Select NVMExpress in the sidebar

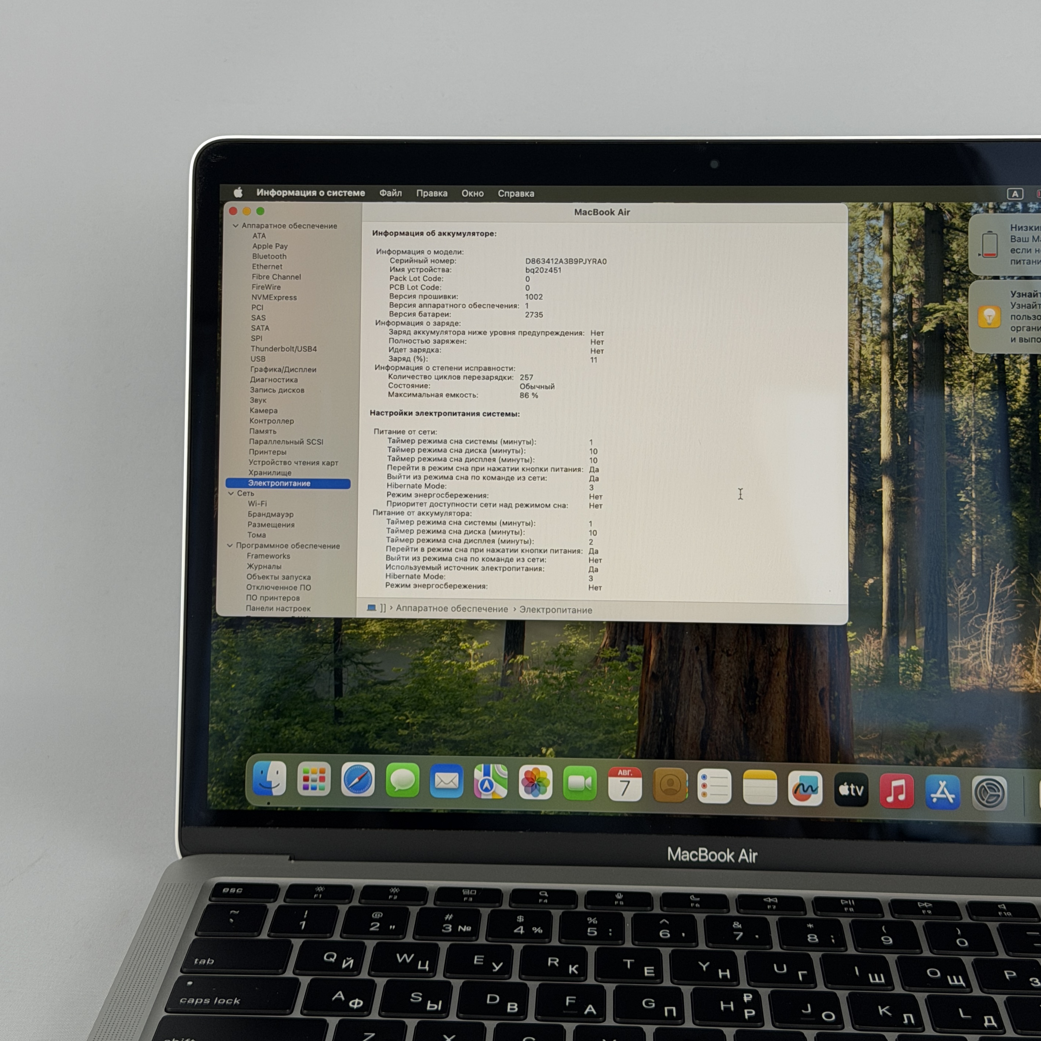[274, 298]
